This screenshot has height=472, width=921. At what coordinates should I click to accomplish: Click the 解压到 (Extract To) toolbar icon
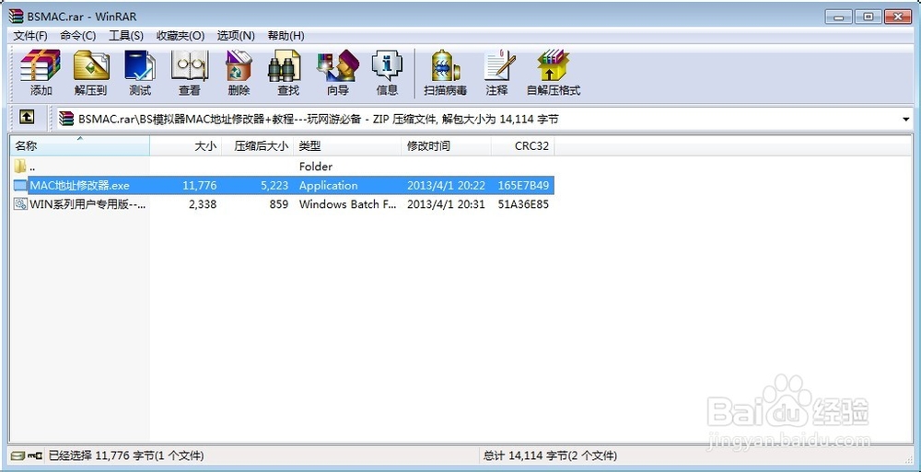tap(91, 65)
